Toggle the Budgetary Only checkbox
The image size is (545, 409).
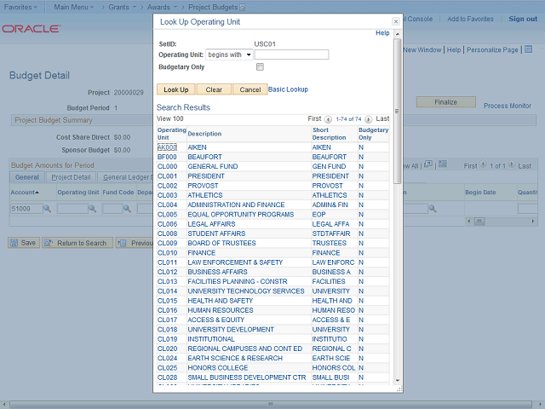261,66
